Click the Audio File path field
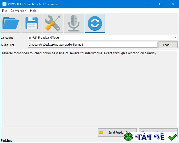Screen dimensions: 179x143 tap(93, 45)
